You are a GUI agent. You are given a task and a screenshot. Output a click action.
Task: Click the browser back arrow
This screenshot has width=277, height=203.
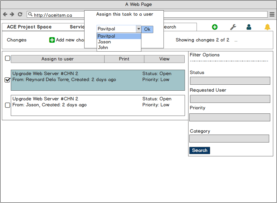click(x=5, y=14)
